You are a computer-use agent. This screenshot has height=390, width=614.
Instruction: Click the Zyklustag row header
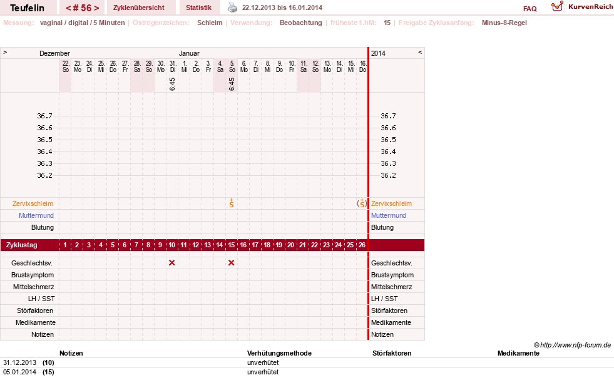coord(22,245)
